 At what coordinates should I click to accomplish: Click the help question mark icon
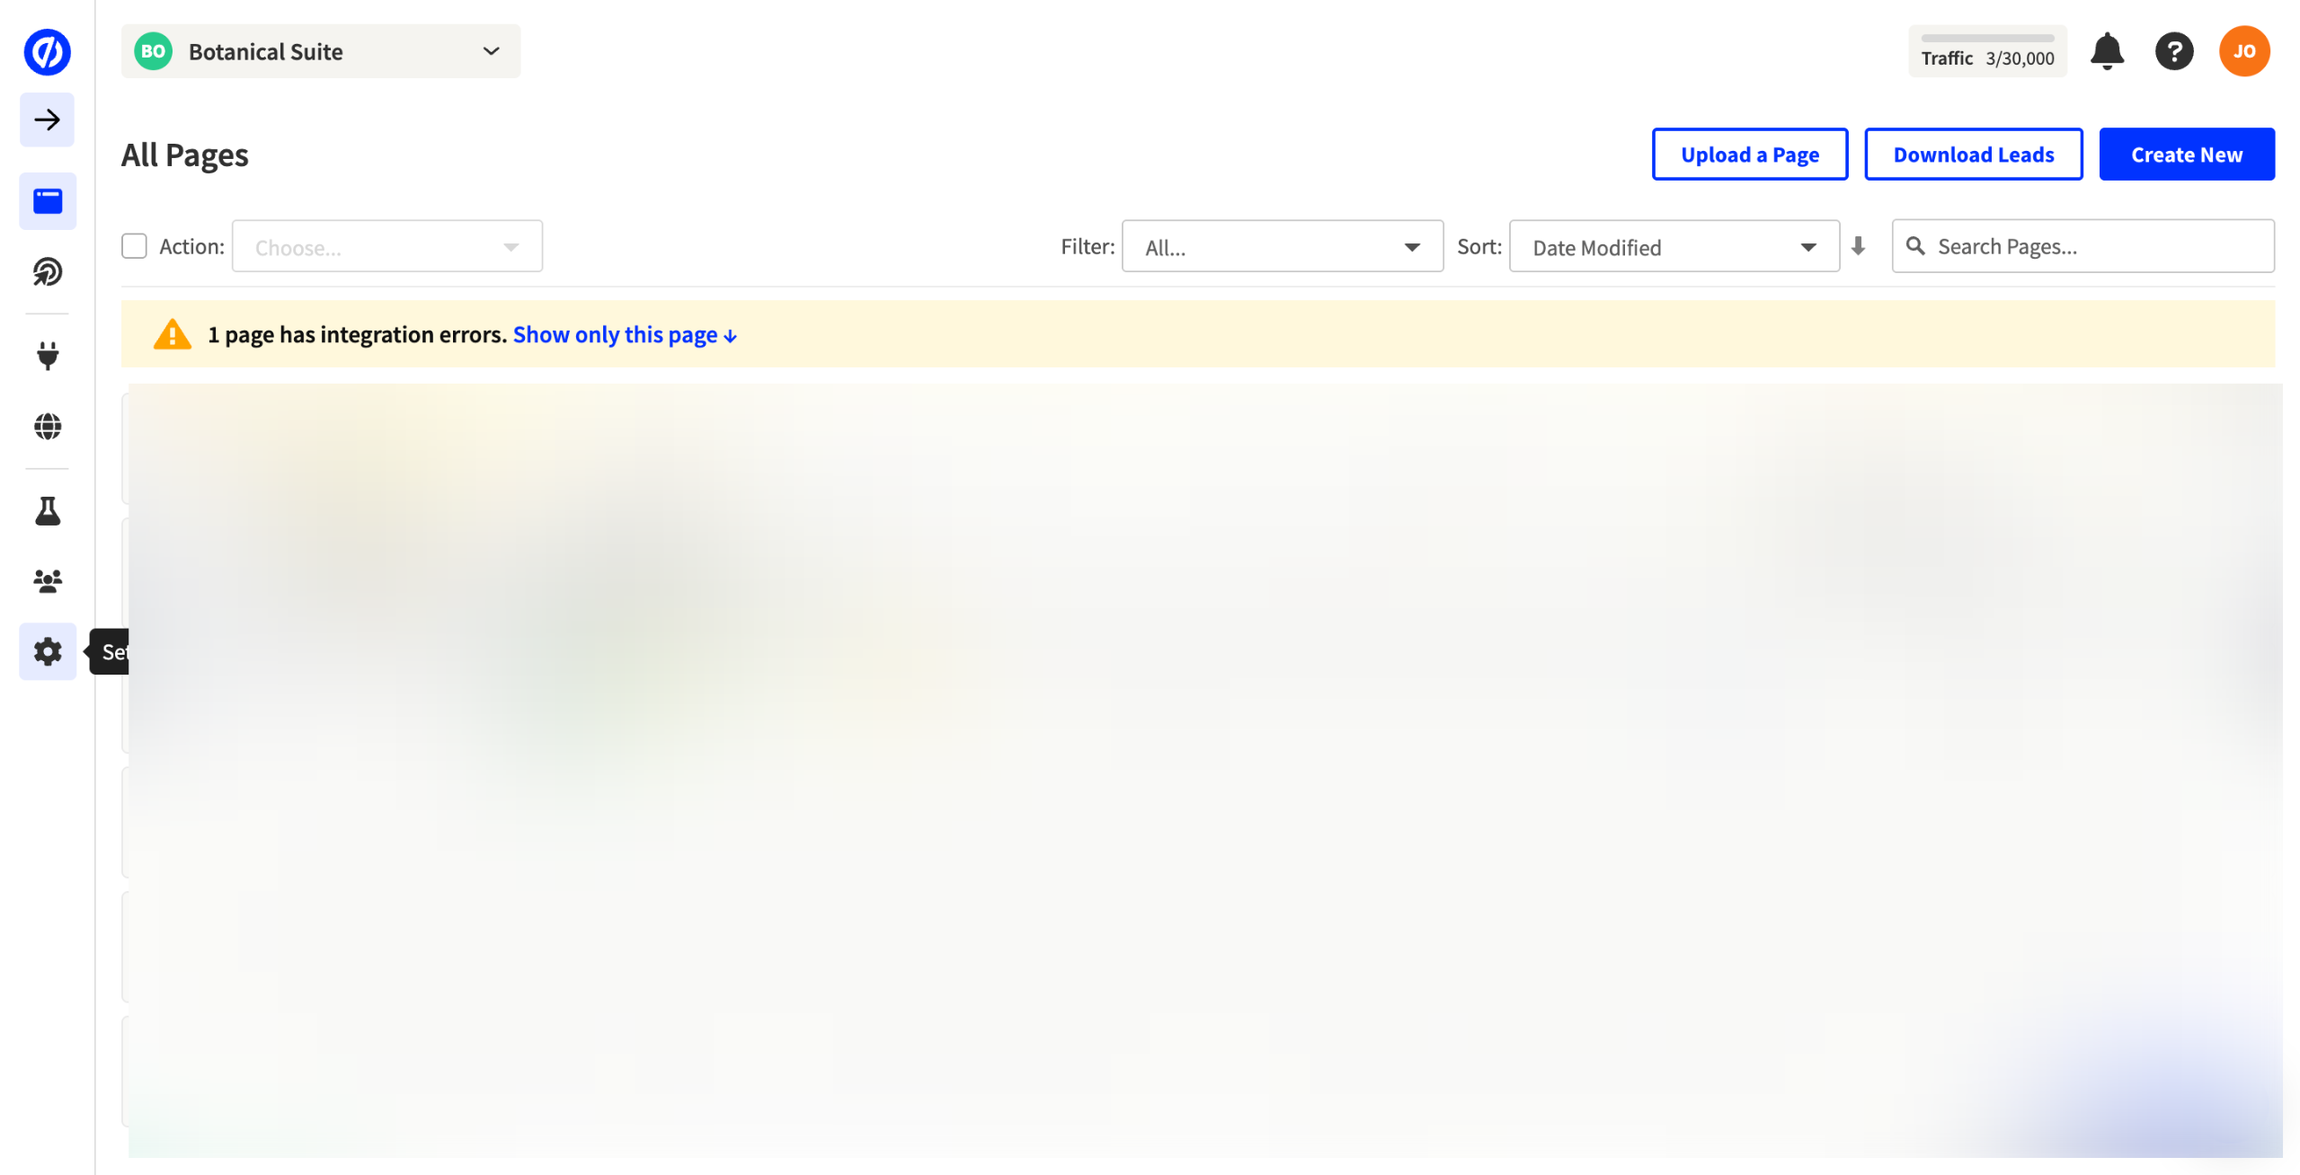(x=2173, y=51)
